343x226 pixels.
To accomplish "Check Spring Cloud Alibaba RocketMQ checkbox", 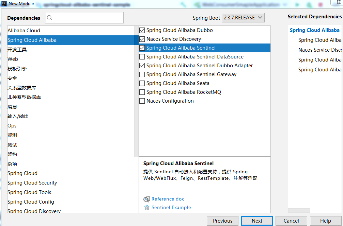I will click(x=142, y=92).
